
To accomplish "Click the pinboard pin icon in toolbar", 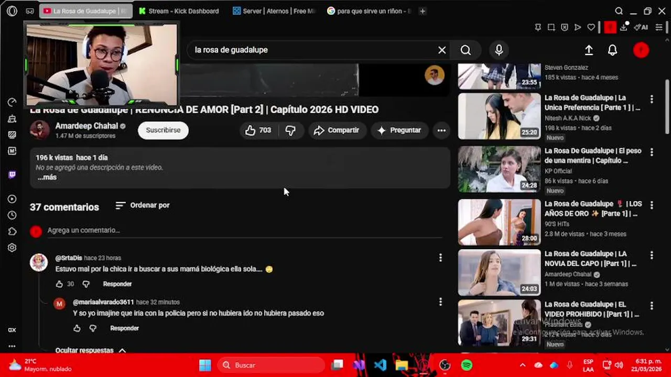I will 538,27.
